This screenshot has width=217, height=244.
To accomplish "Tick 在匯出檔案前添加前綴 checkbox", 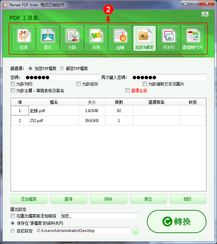I will 13,216.
